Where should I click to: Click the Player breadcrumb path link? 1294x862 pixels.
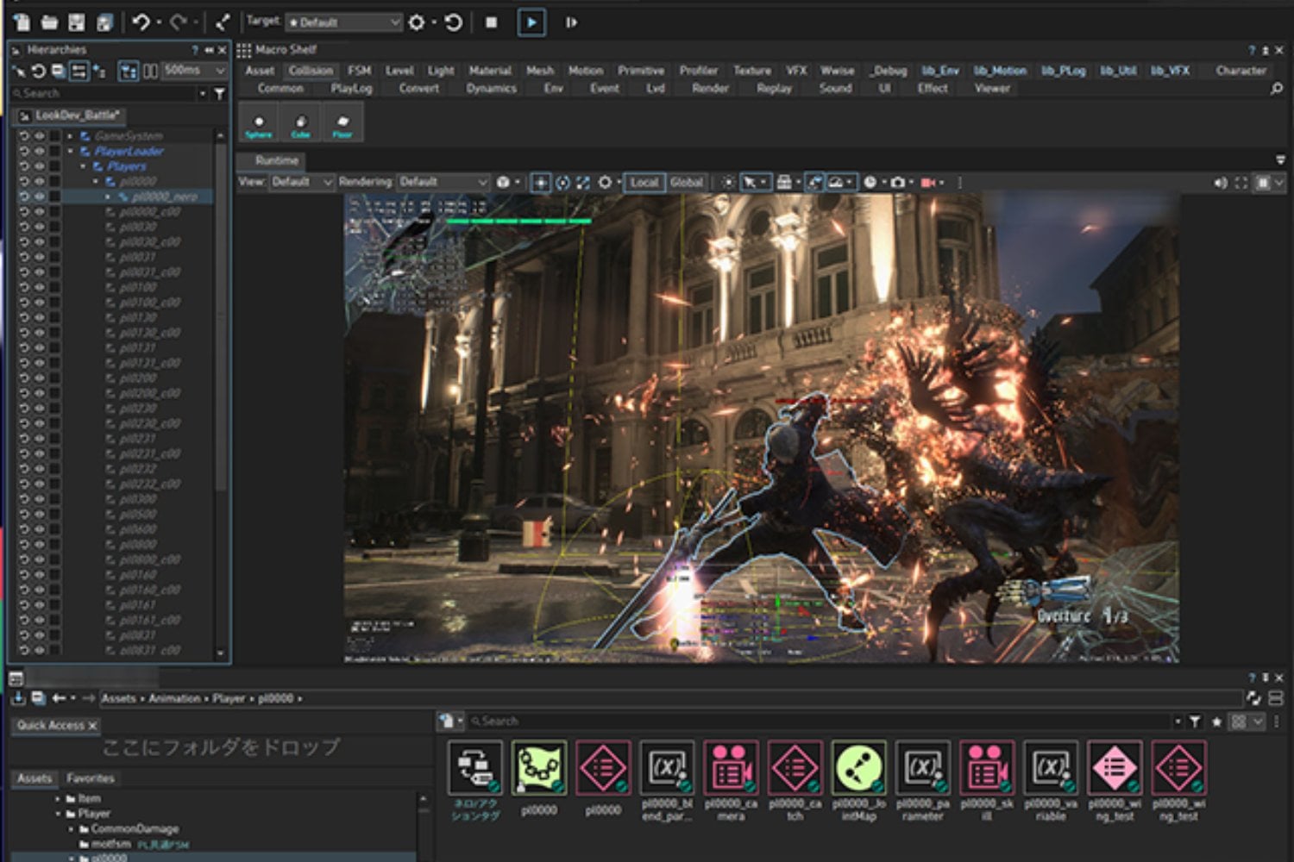[x=229, y=698]
